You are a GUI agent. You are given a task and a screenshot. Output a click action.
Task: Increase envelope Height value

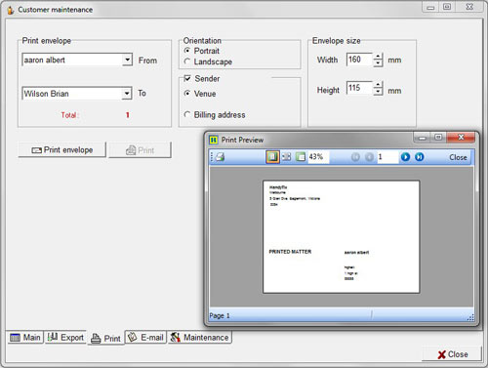click(x=378, y=85)
